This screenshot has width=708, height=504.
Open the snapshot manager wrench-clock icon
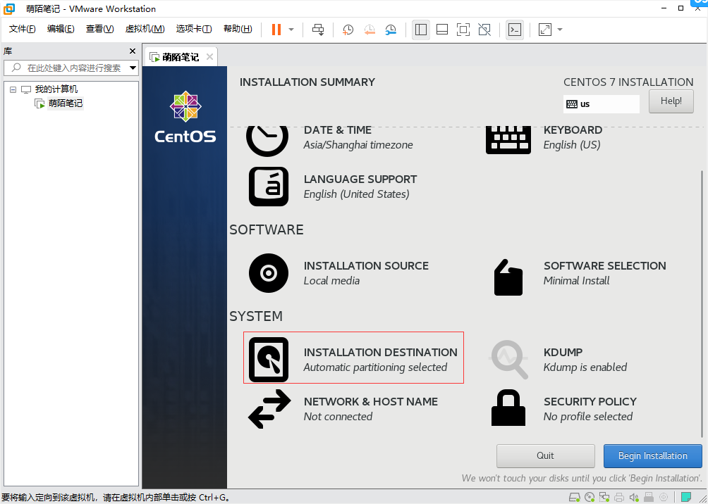coord(391,30)
